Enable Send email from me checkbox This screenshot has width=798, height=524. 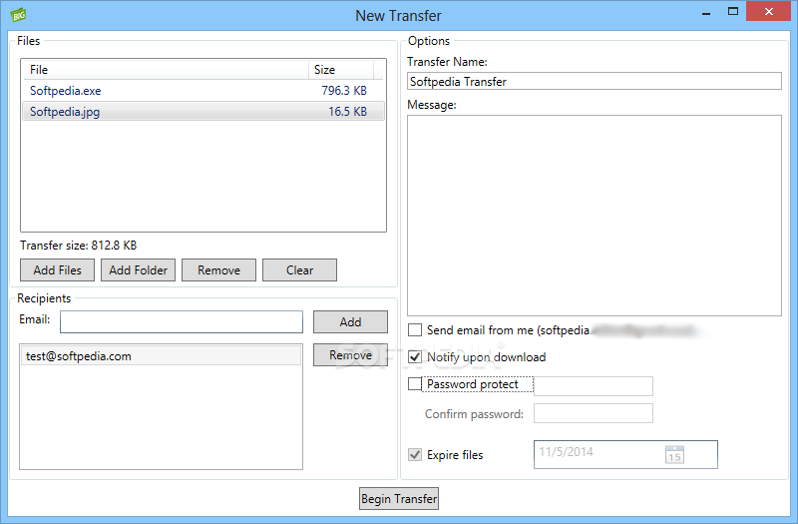[x=415, y=330]
